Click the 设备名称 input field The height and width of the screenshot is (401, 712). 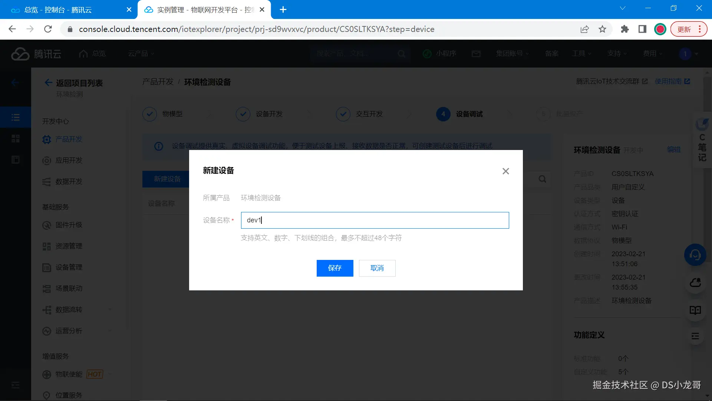(375, 220)
